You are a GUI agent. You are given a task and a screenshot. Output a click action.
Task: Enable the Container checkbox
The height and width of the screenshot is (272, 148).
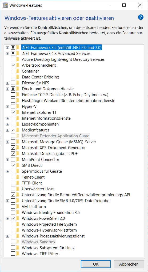[x=13, y=71]
